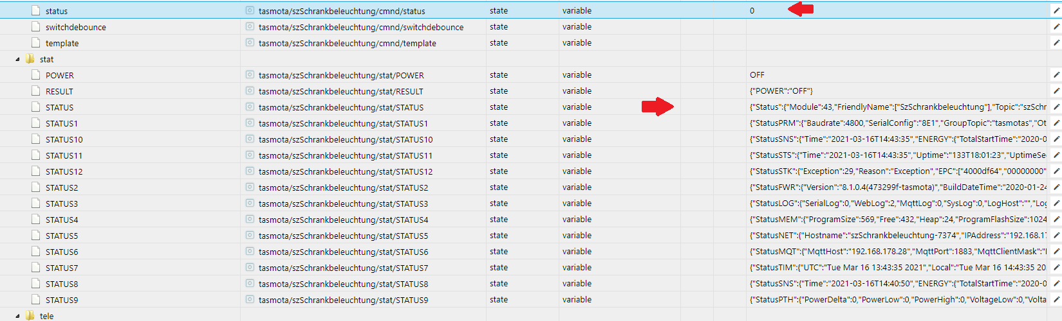Select the status object in the tree

click(57, 11)
